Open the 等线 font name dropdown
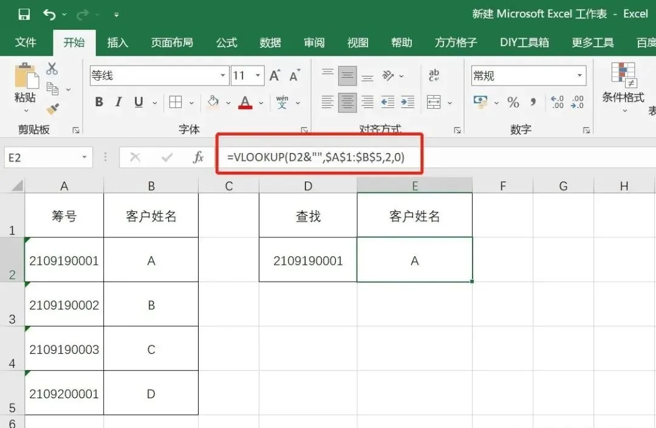The height and width of the screenshot is (428, 656). tap(222, 76)
